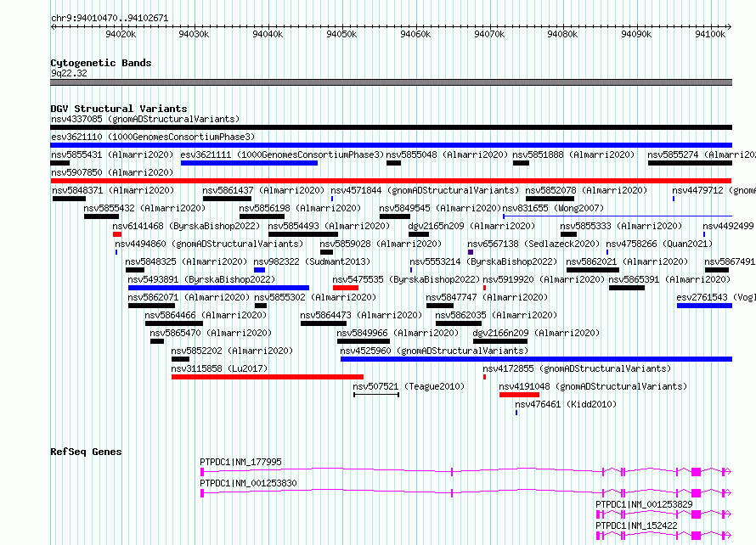The image size is (756, 545).
Task: Select the tiny nsv476461 (Kidd2010) marker
Action: pos(516,413)
